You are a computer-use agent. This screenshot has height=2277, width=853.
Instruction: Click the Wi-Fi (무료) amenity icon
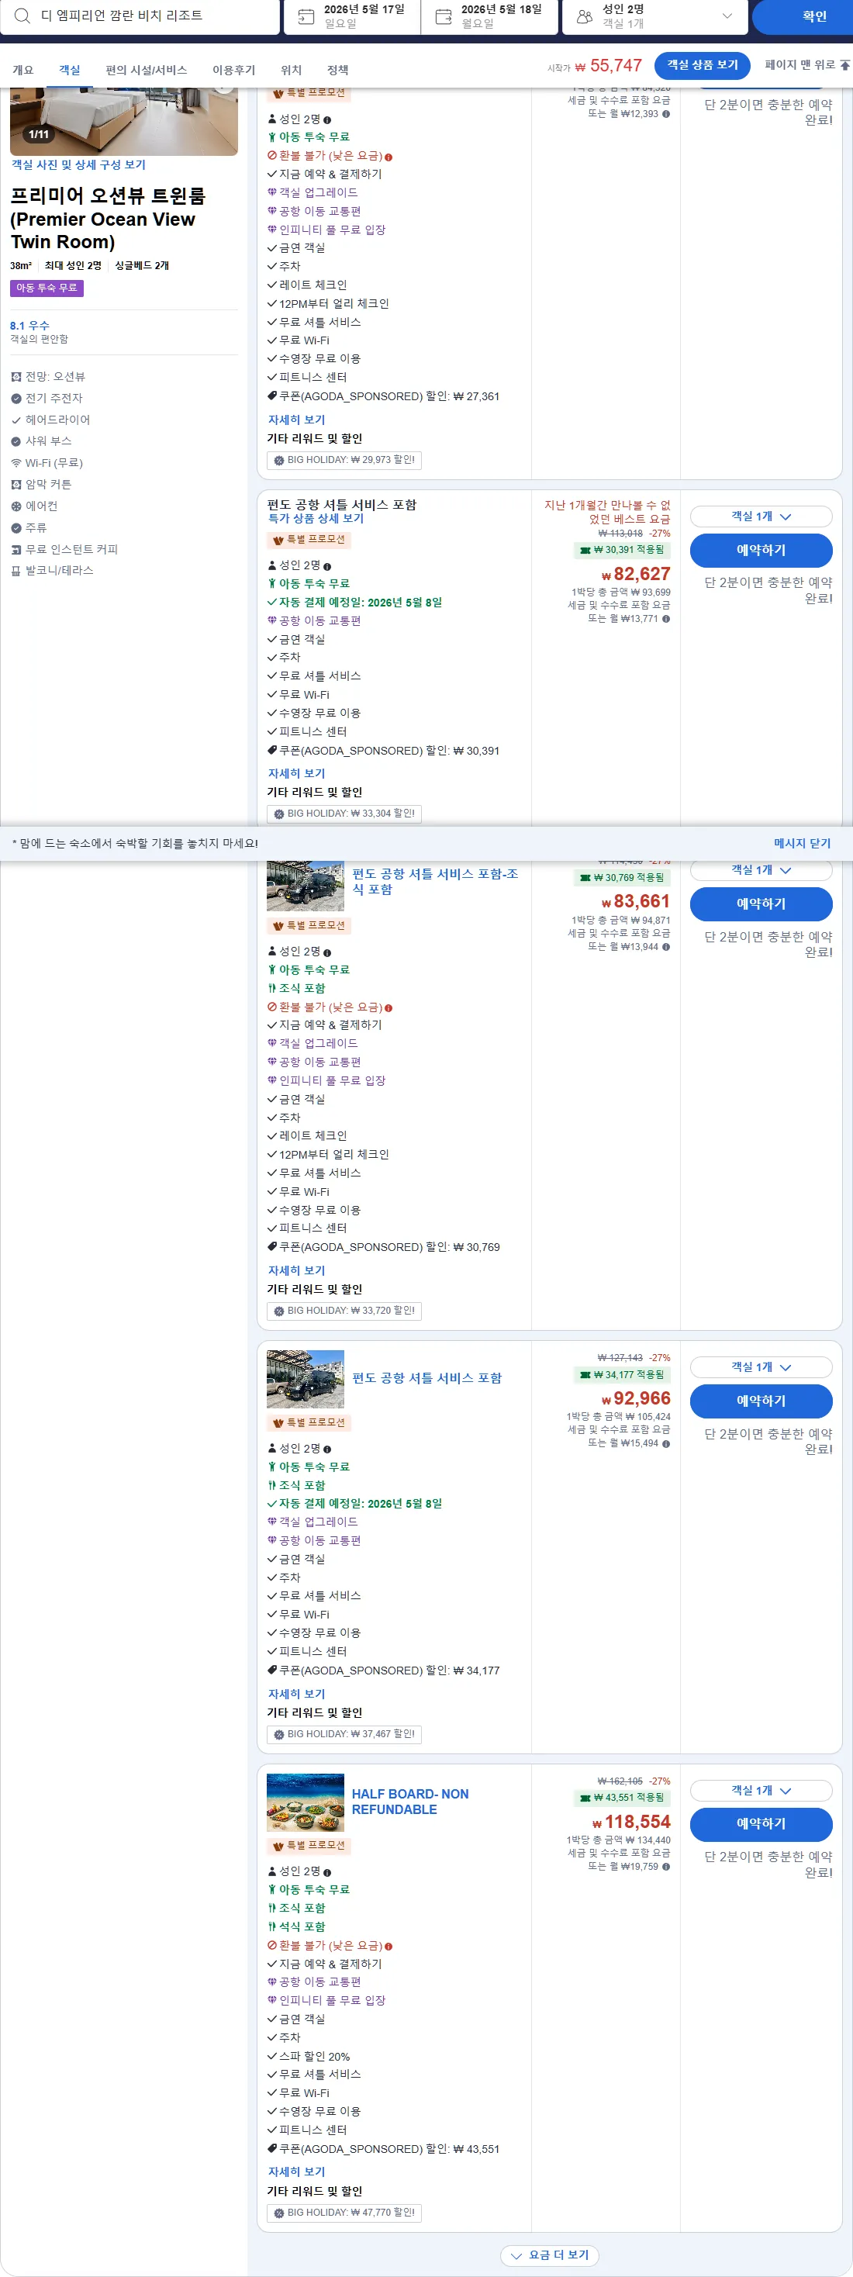coord(16,462)
